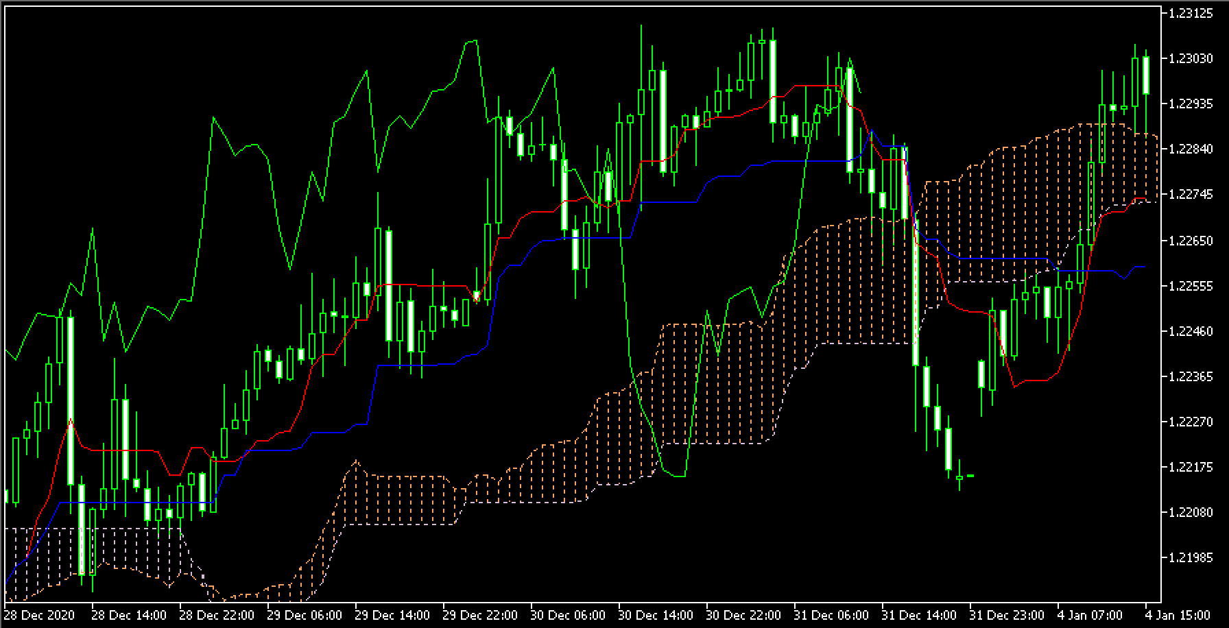
Task: Click the 1.22935 price label
Action: coord(1190,104)
